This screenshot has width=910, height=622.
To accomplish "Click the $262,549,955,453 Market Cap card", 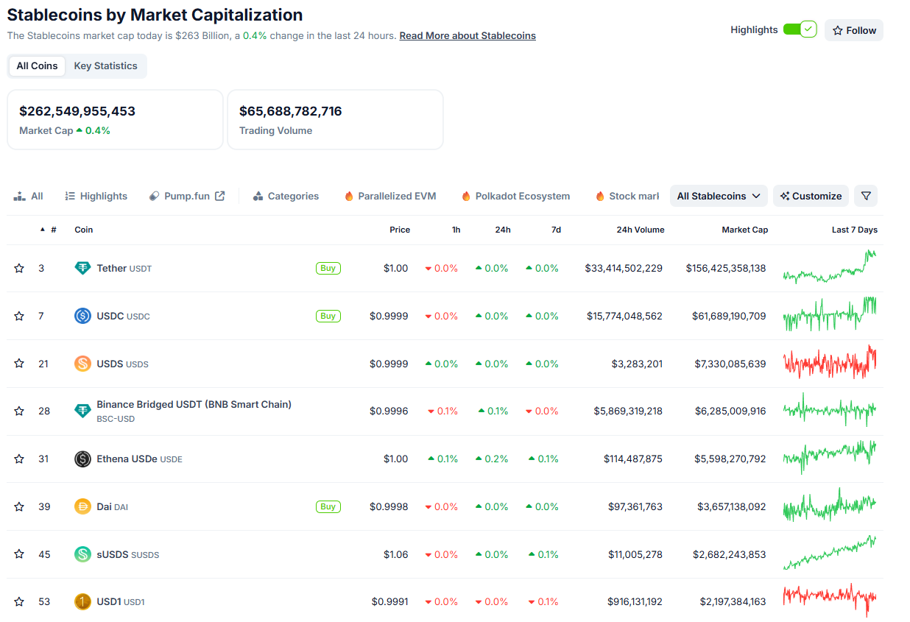I will [115, 119].
